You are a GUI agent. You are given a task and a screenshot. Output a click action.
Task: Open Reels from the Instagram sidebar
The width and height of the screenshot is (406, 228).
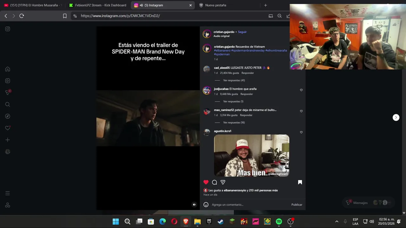(x=8, y=81)
